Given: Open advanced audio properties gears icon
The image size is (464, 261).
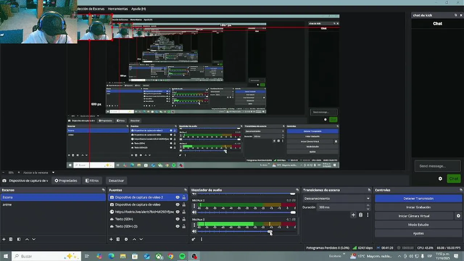Looking at the screenshot, I should [194, 239].
